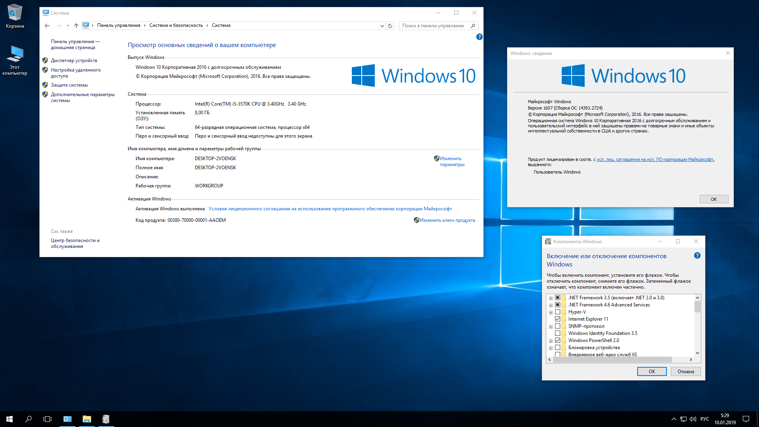
Task: Open Центр безопасности и обслуживания
Action: pos(75,243)
